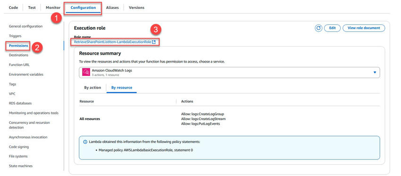Viewport: 401px width, 176px height.
Task: Click the '3 actions, 1 resource' subtitle
Action: click(x=105, y=75)
